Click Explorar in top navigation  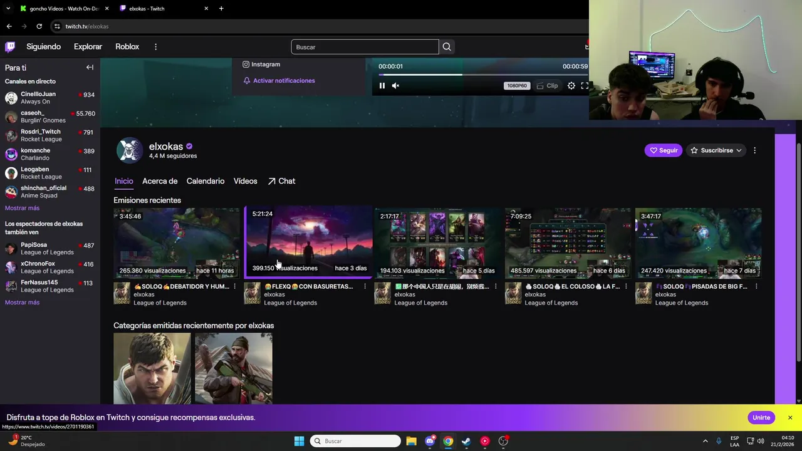coord(88,47)
